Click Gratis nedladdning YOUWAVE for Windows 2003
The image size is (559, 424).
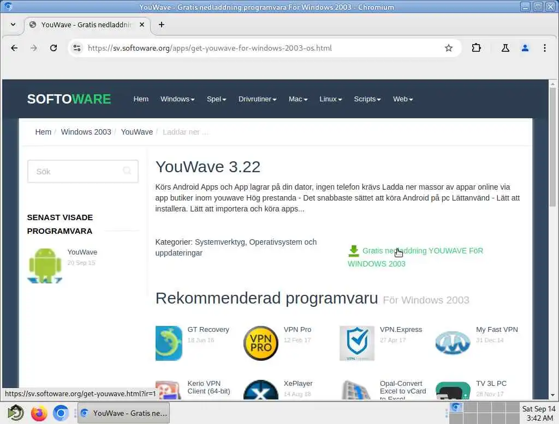(x=415, y=257)
